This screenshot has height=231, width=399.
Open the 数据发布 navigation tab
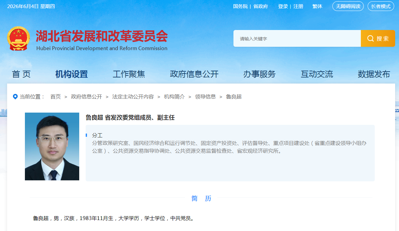point(374,74)
